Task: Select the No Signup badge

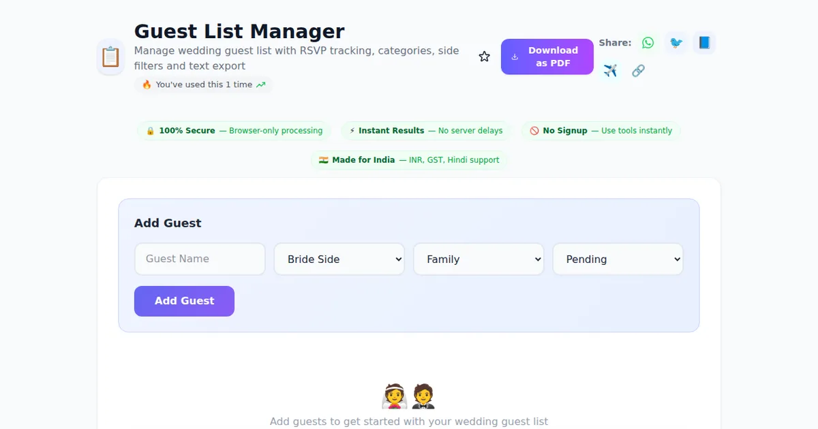Action: click(601, 131)
